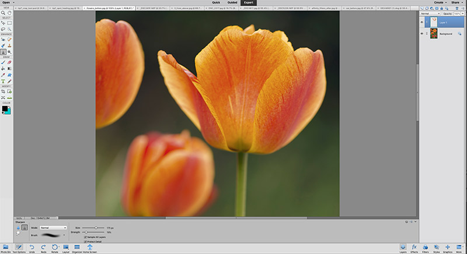
Task: Select the Crop tool
Action: click(3, 91)
